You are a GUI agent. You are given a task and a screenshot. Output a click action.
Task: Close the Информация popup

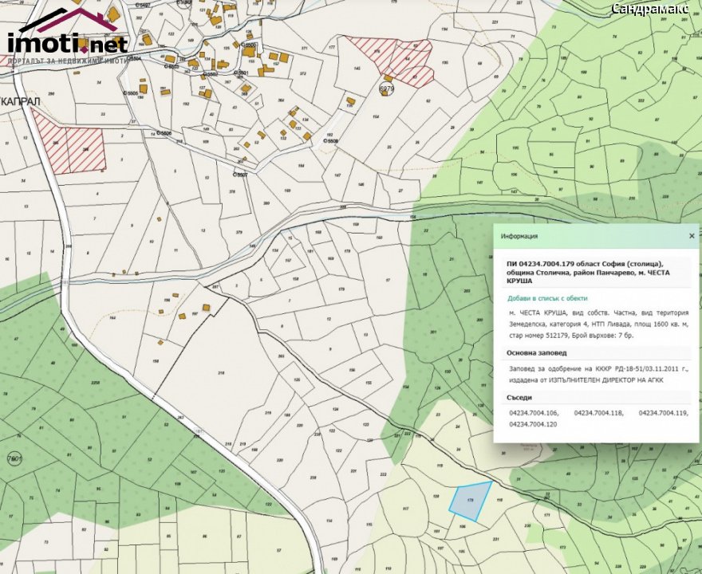[x=692, y=236]
